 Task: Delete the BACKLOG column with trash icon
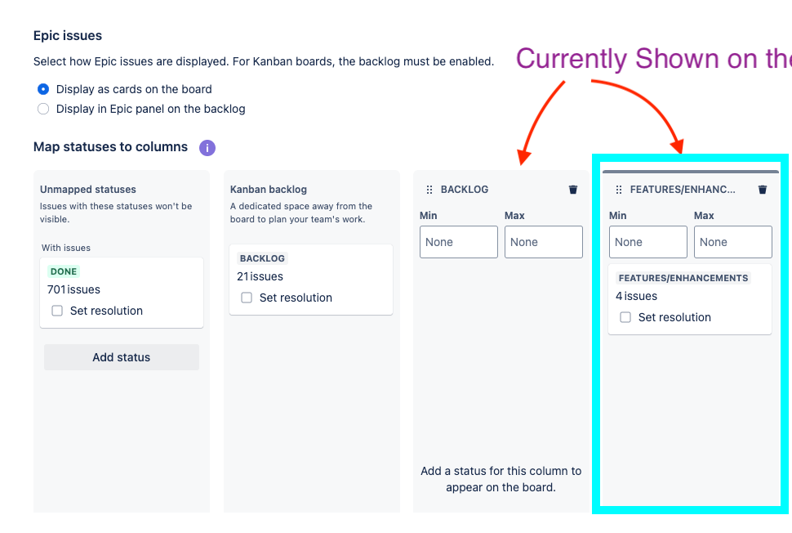click(x=573, y=190)
